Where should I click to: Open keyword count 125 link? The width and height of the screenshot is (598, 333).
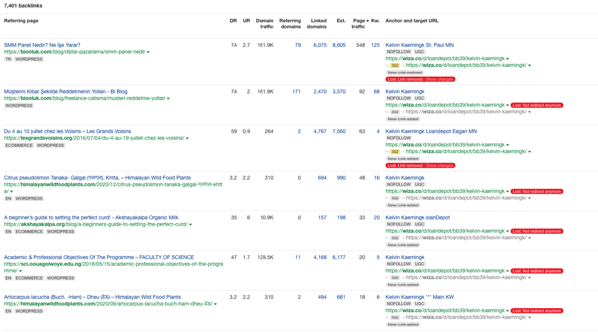pos(375,45)
